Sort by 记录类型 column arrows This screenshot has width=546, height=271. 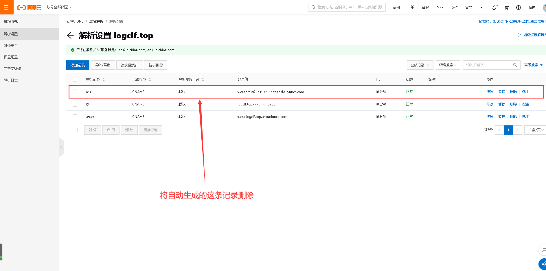pyautogui.click(x=150, y=79)
